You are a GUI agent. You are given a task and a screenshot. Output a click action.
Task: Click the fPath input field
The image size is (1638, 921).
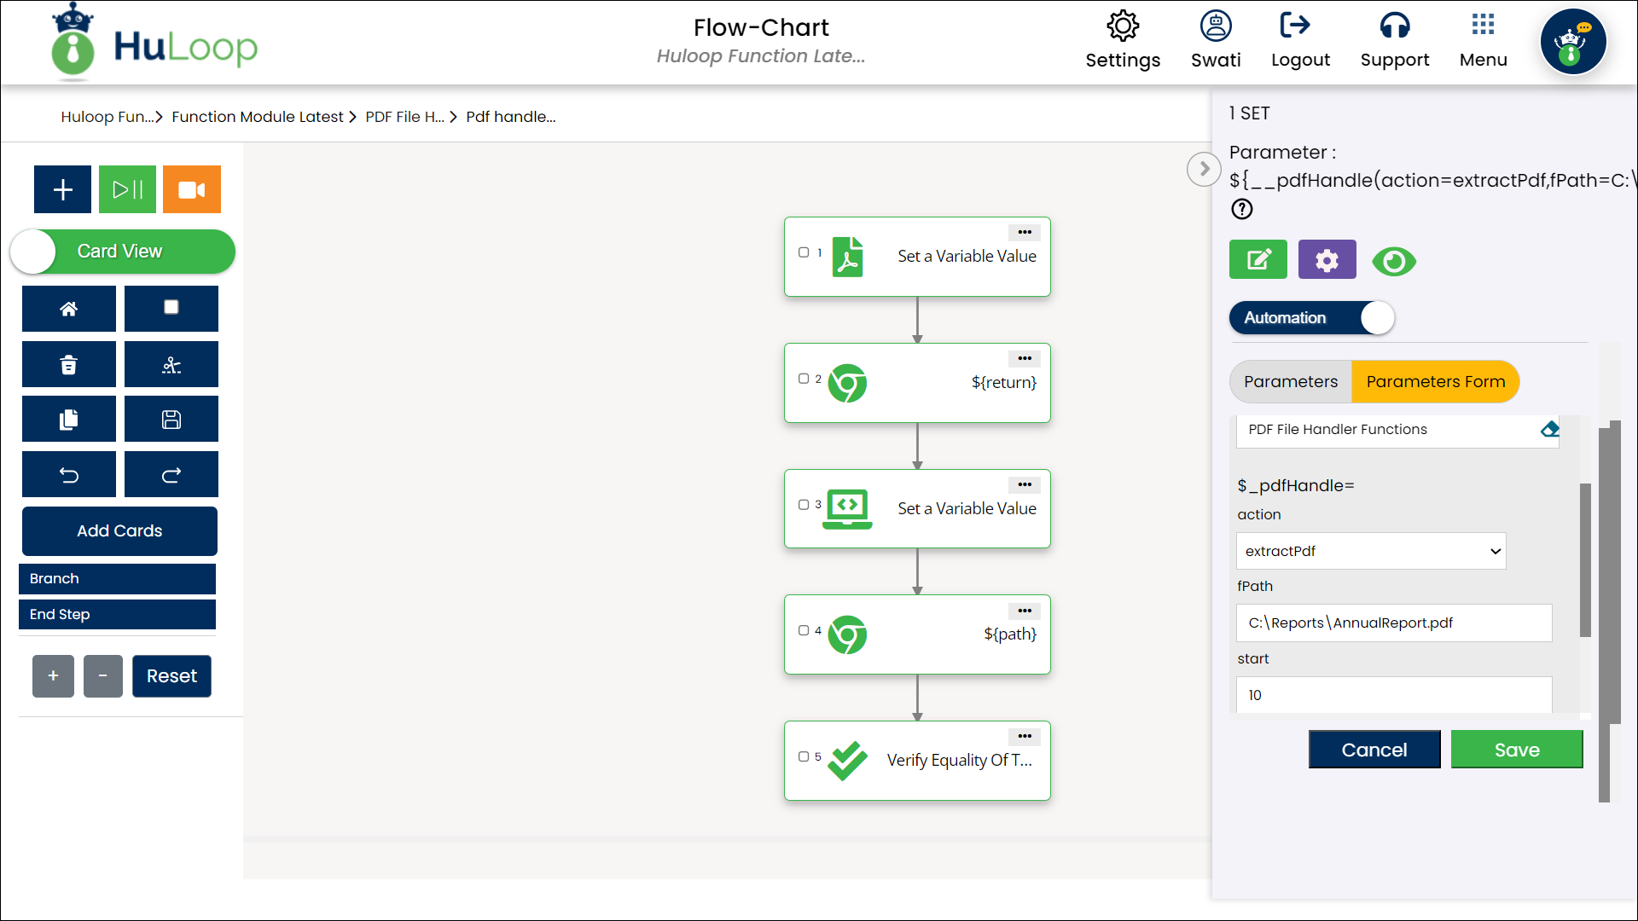point(1394,623)
